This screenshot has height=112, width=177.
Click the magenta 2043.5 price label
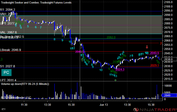(x=155, y=53)
